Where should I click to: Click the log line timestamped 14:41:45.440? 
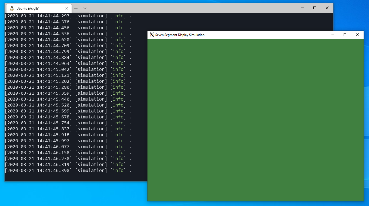click(68, 99)
